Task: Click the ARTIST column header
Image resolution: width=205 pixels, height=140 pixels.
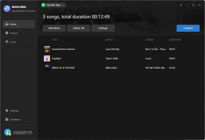Action: 109,40
